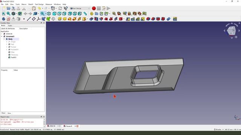241x135 pixels.
Task: Click the Open file folder icon
Action: [8, 8]
